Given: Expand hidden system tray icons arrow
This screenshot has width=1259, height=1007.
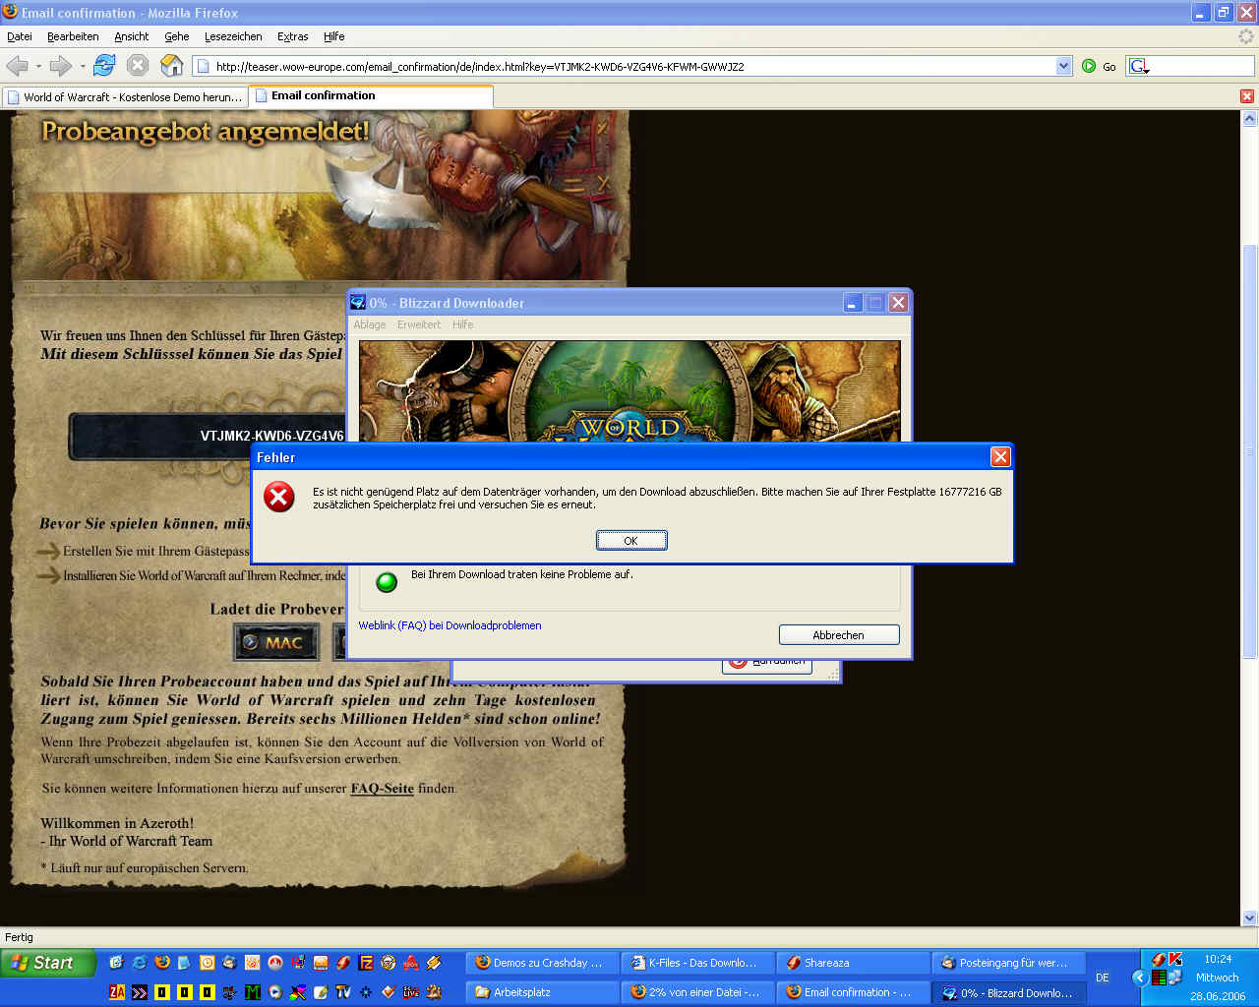Looking at the screenshot, I should click(1141, 977).
